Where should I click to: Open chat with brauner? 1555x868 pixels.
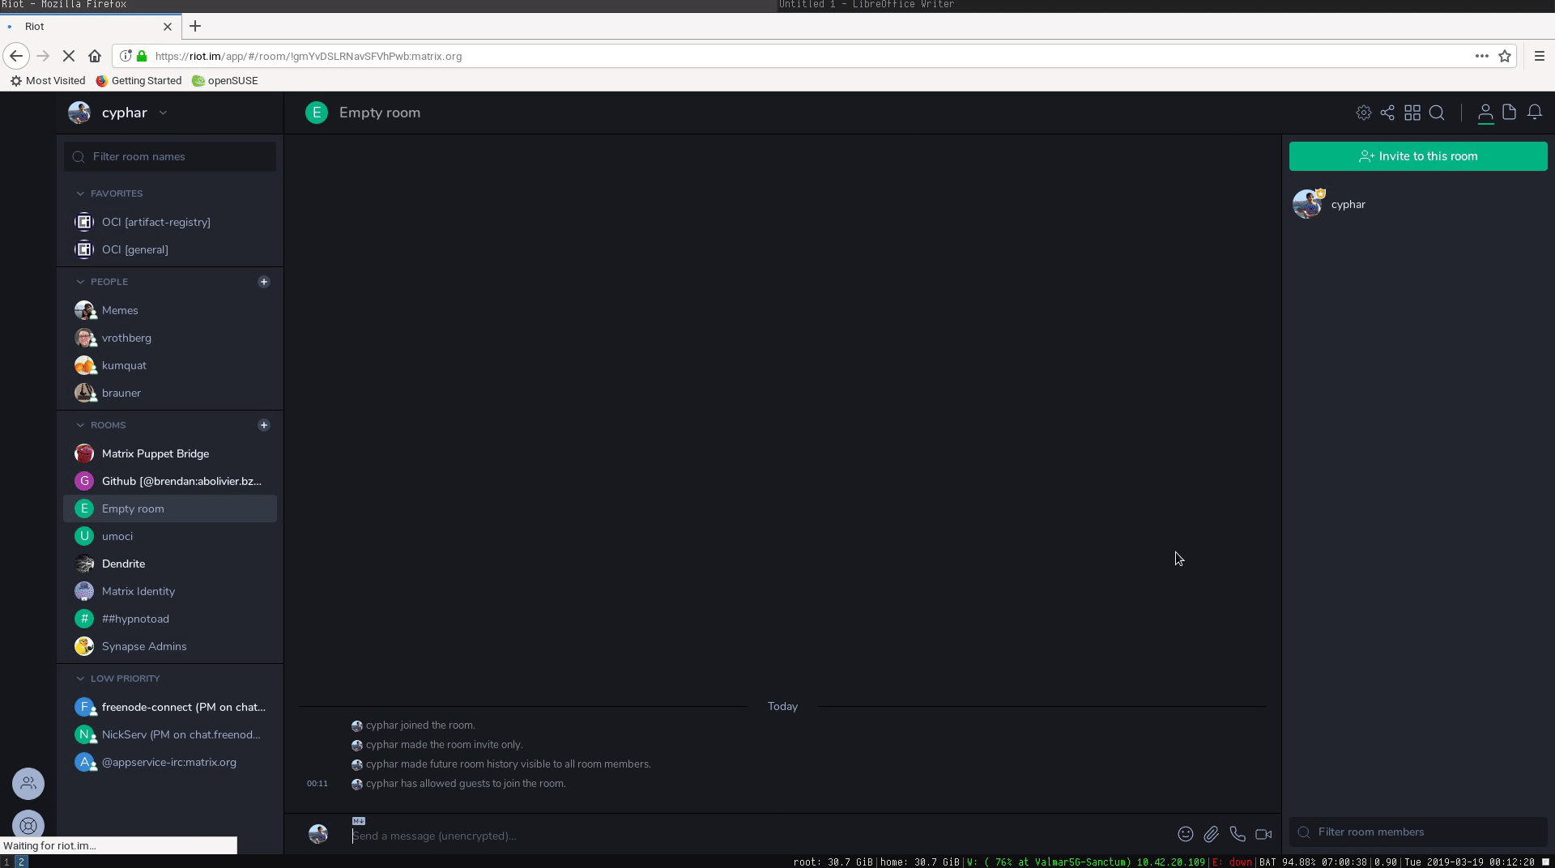click(170, 393)
